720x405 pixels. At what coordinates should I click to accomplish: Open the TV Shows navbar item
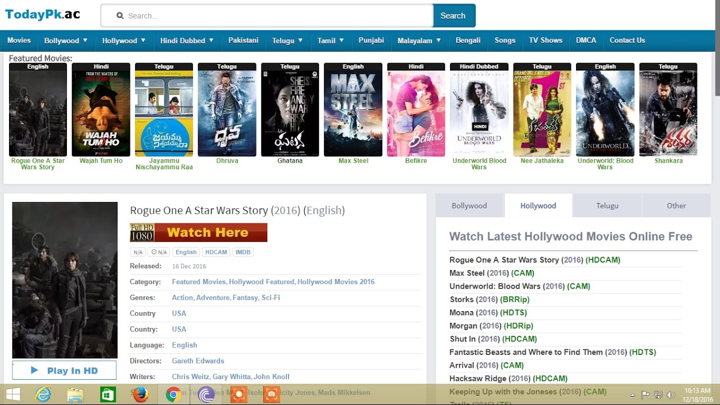tap(546, 40)
